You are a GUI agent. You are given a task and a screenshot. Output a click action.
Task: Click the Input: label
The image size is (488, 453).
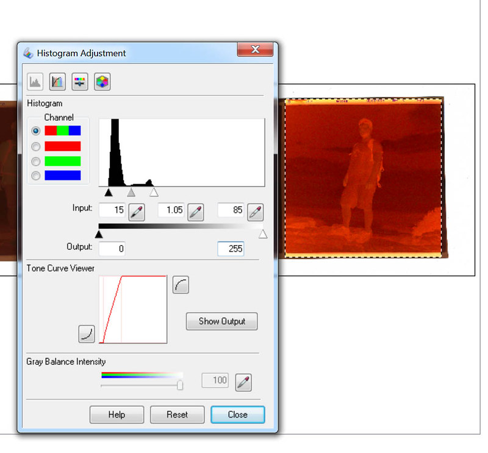coord(82,208)
